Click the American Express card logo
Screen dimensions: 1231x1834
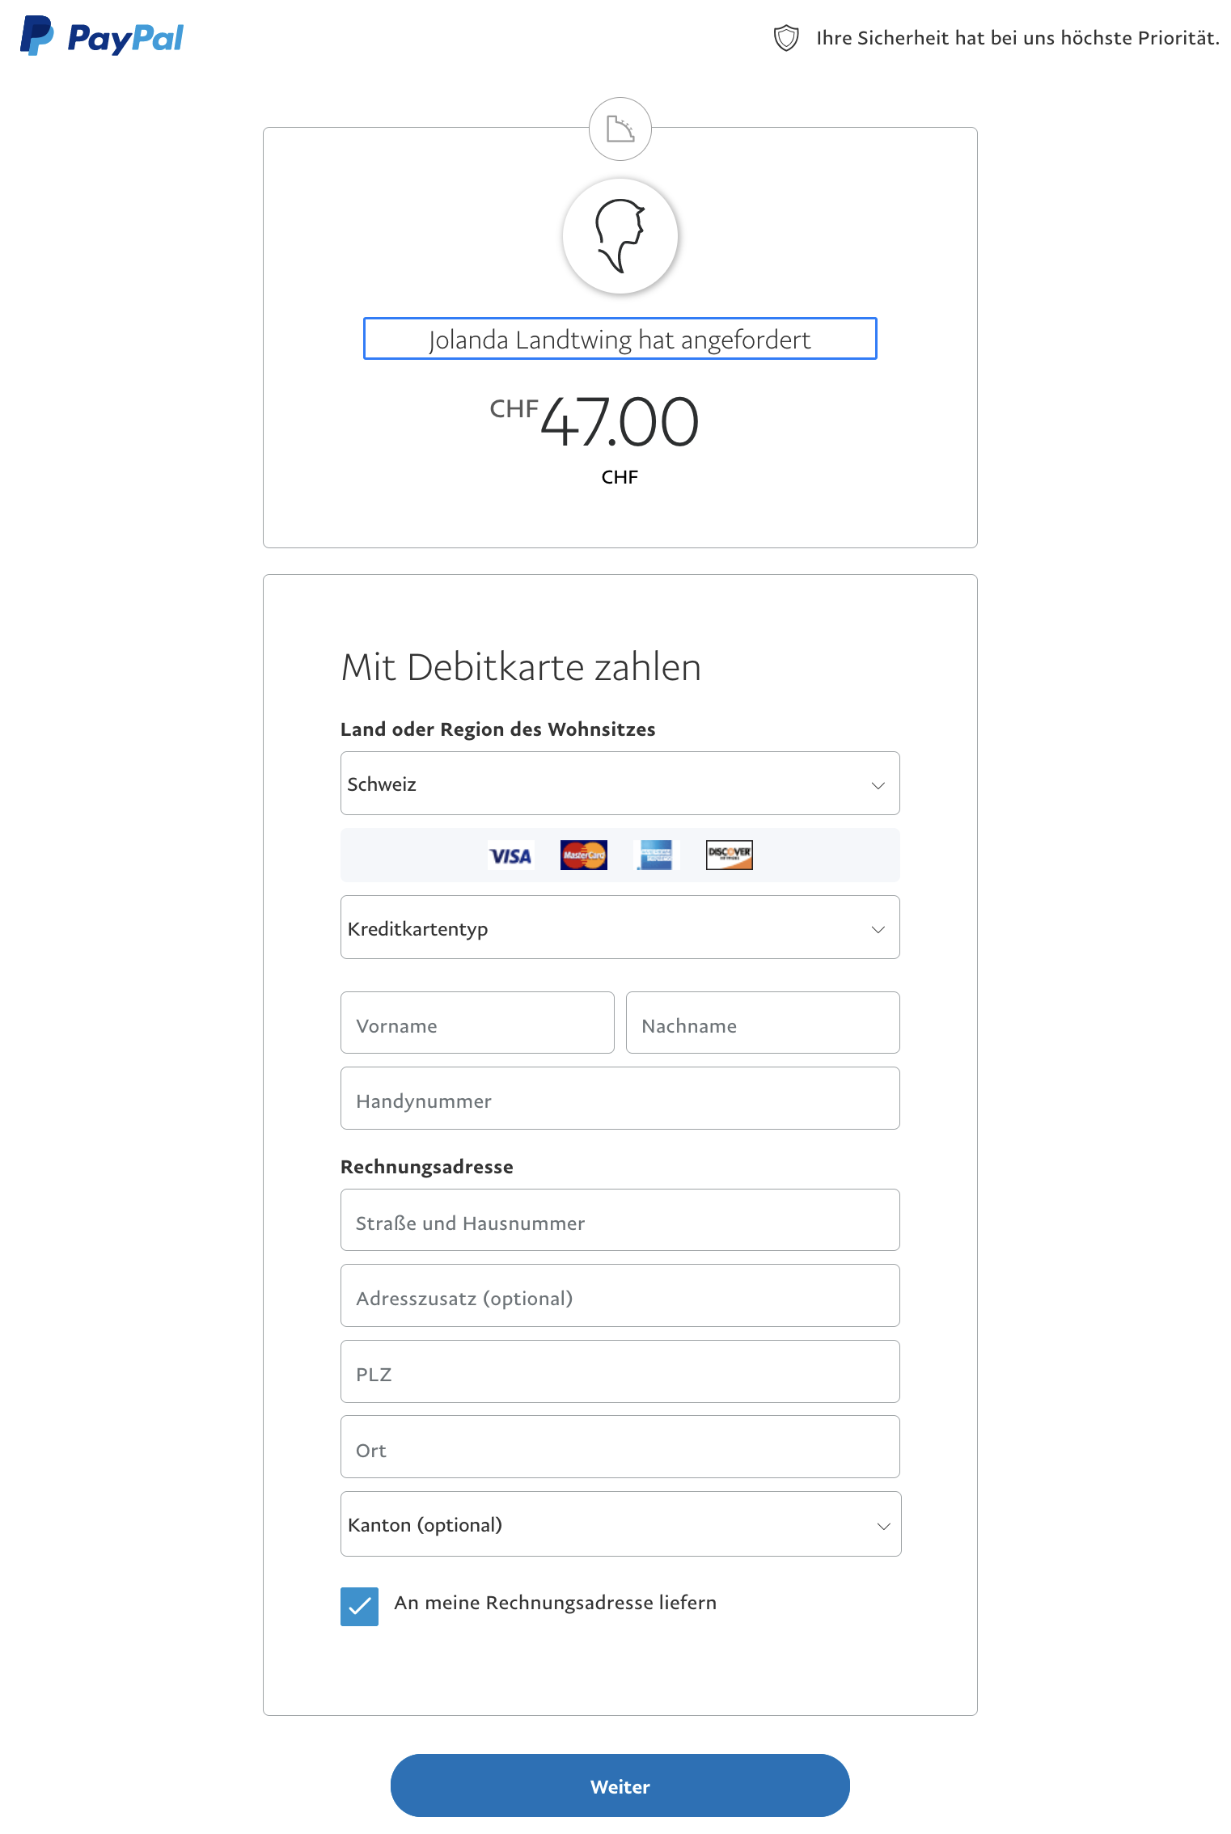pos(656,856)
